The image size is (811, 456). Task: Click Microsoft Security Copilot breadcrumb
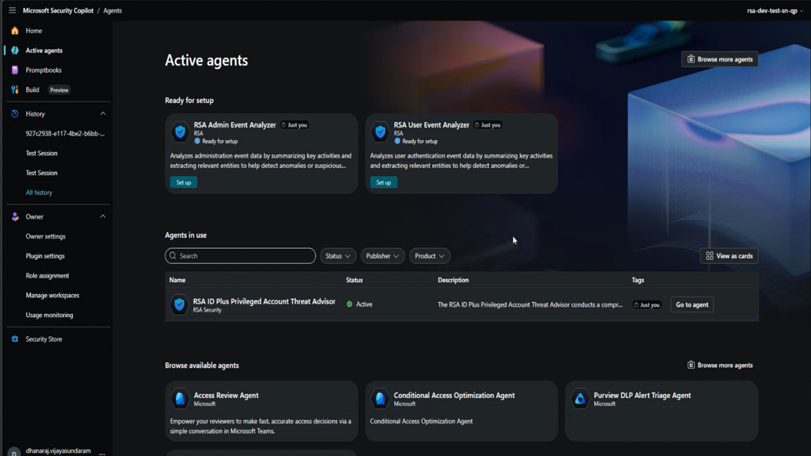58,11
